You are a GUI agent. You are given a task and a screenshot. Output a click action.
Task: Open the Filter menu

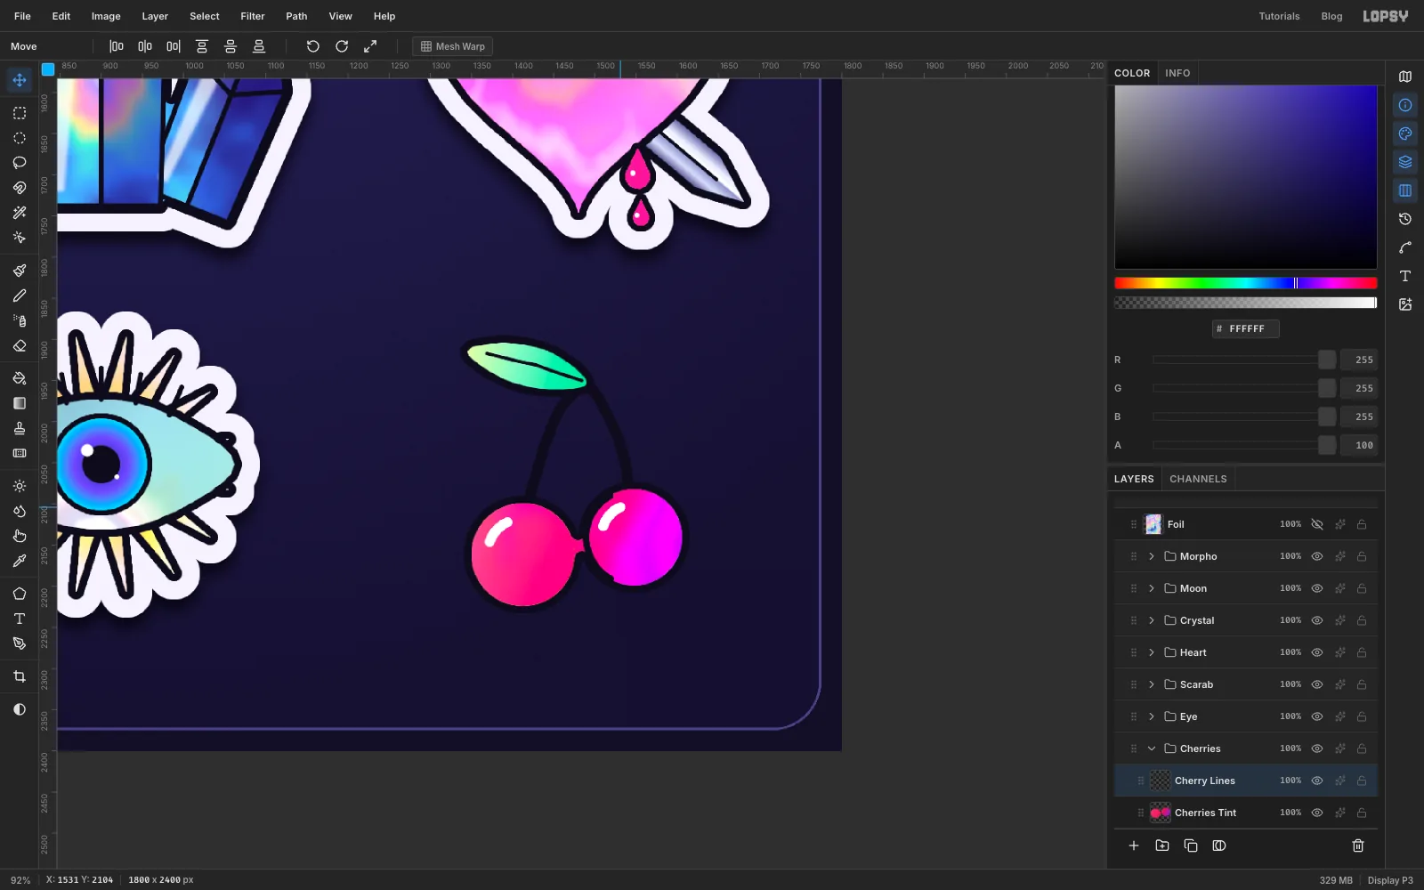pos(253,16)
